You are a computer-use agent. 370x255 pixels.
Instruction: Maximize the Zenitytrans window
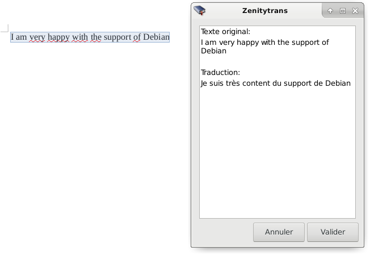point(343,11)
